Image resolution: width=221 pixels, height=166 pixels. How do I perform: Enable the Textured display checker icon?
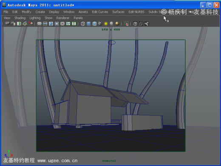pos(100,23)
